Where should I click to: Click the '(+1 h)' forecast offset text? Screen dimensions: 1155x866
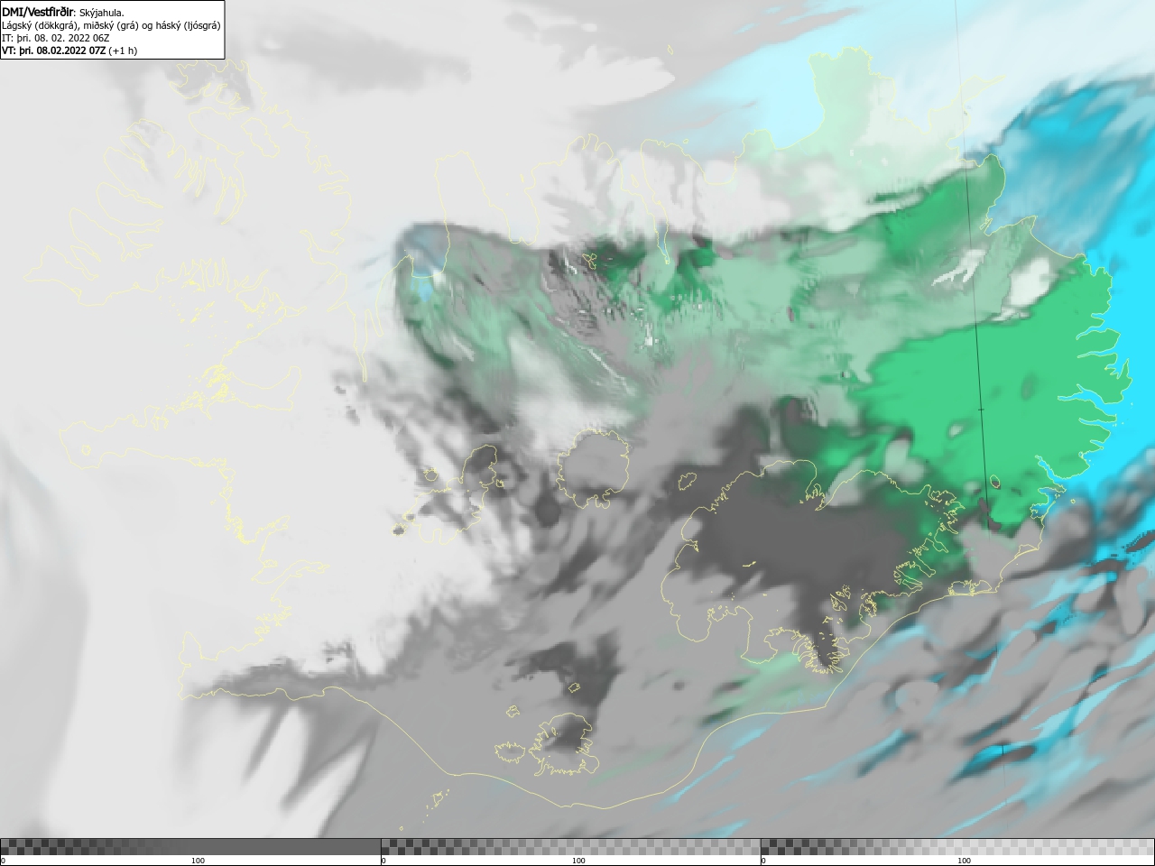[x=123, y=51]
